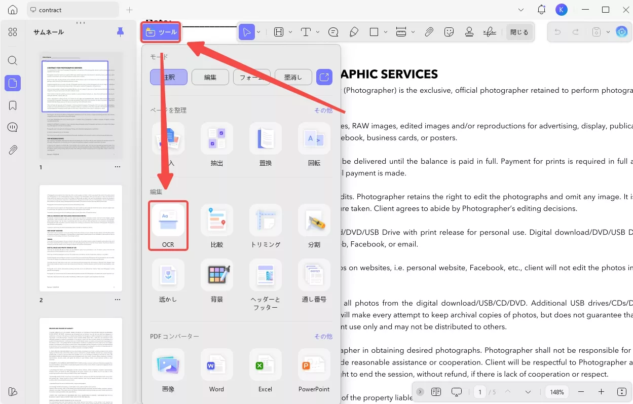Select page 1 thumbnail
The width and height of the screenshot is (633, 404).
click(x=81, y=105)
